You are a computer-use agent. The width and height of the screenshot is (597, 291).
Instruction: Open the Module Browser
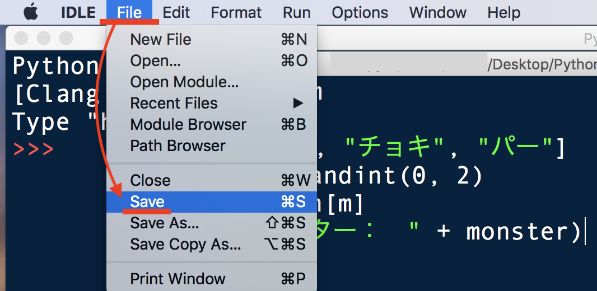(x=212, y=125)
